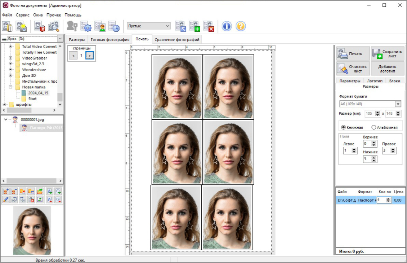Click the Очистить лист button
407x263 pixels.
[353, 69]
